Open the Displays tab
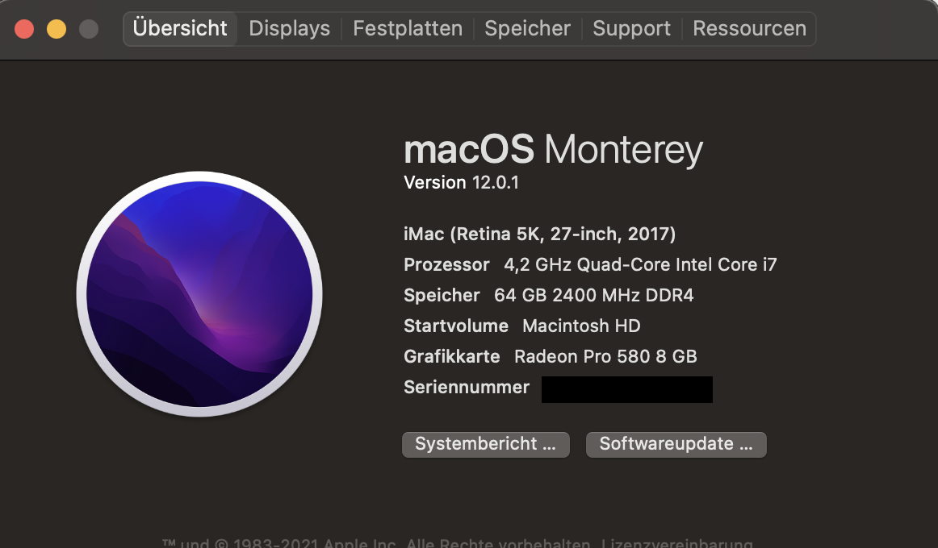This screenshot has width=938, height=548. point(289,28)
